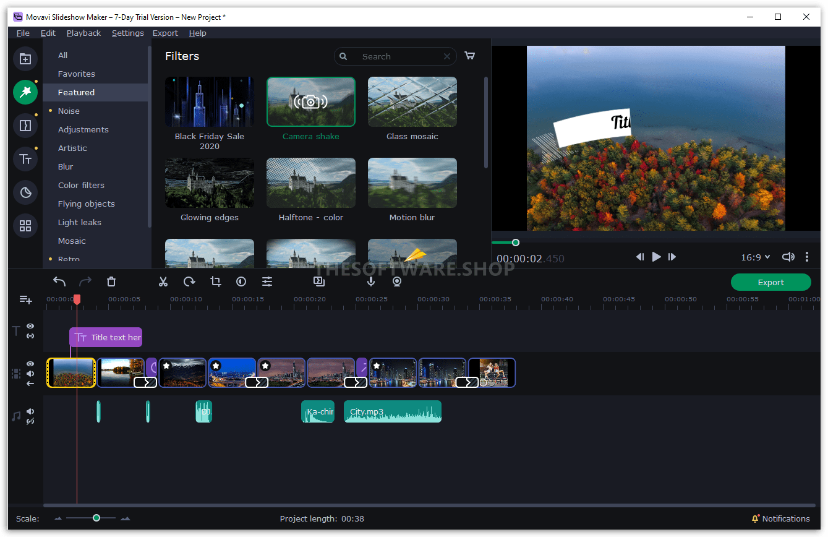The height and width of the screenshot is (537, 828).
Task: Mute the audio track
Action: tap(30, 411)
